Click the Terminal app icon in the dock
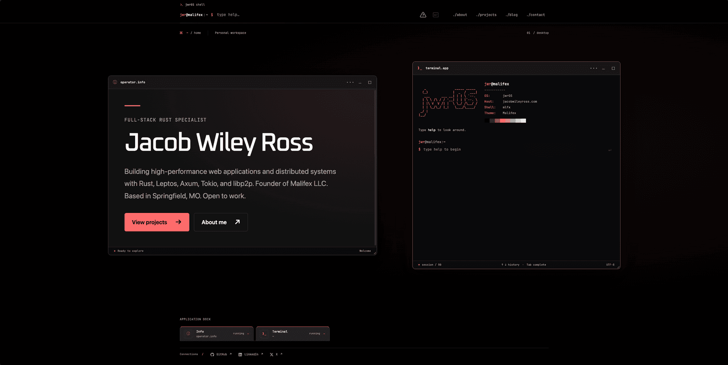 pos(264,334)
